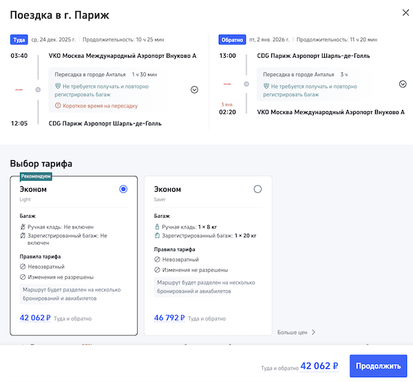Click Light fare hand luggage icon
413x382 pixels.
pyautogui.click(x=23, y=226)
